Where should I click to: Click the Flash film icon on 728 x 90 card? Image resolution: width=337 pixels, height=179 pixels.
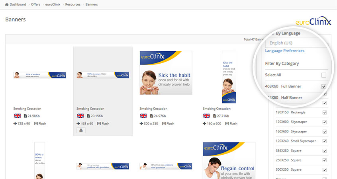pyautogui.click(x=36, y=124)
